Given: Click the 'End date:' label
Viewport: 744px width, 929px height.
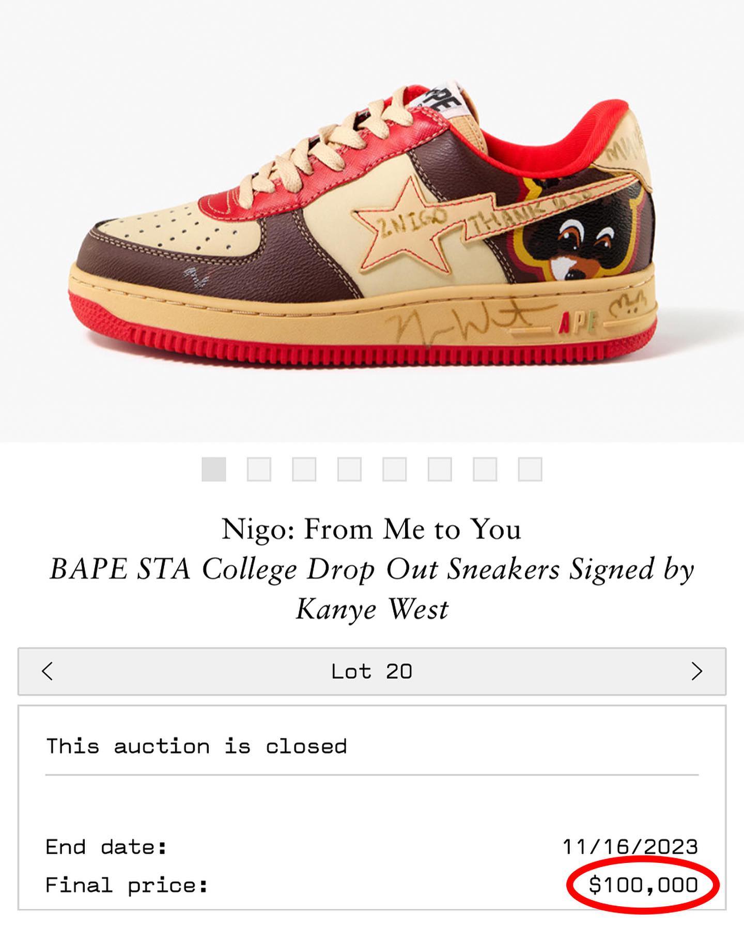Looking at the screenshot, I should (x=106, y=847).
